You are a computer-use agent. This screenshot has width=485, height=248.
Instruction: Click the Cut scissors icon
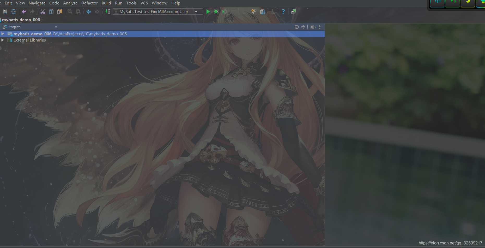coord(43,11)
